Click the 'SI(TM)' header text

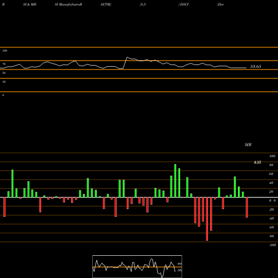(106, 4)
